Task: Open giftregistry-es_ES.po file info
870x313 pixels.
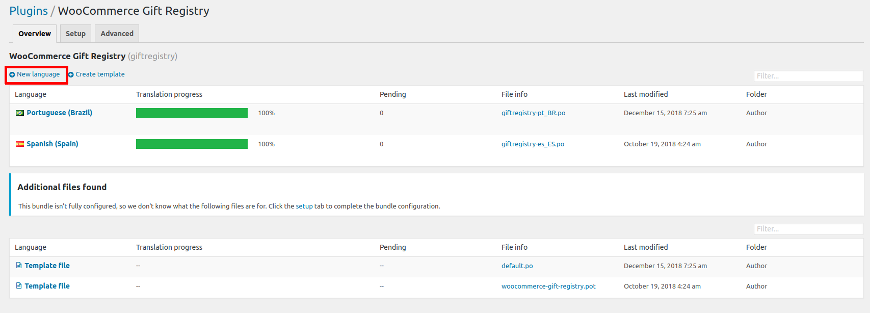Action: coord(533,144)
